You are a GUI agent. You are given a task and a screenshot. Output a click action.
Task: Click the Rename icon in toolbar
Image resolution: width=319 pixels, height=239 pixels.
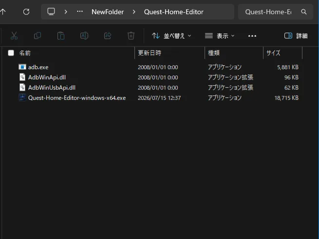(x=84, y=36)
